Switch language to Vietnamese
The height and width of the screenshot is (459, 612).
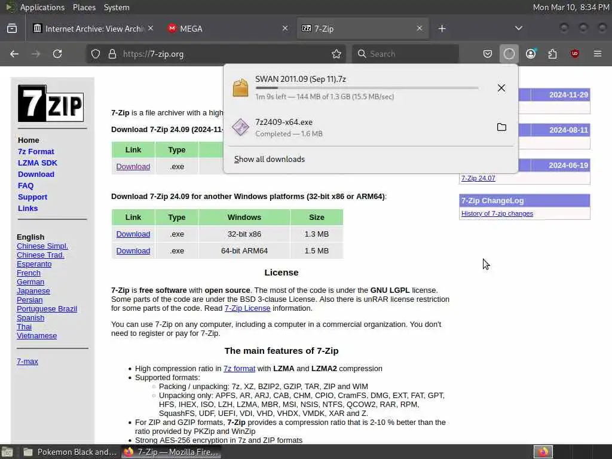tap(36, 336)
